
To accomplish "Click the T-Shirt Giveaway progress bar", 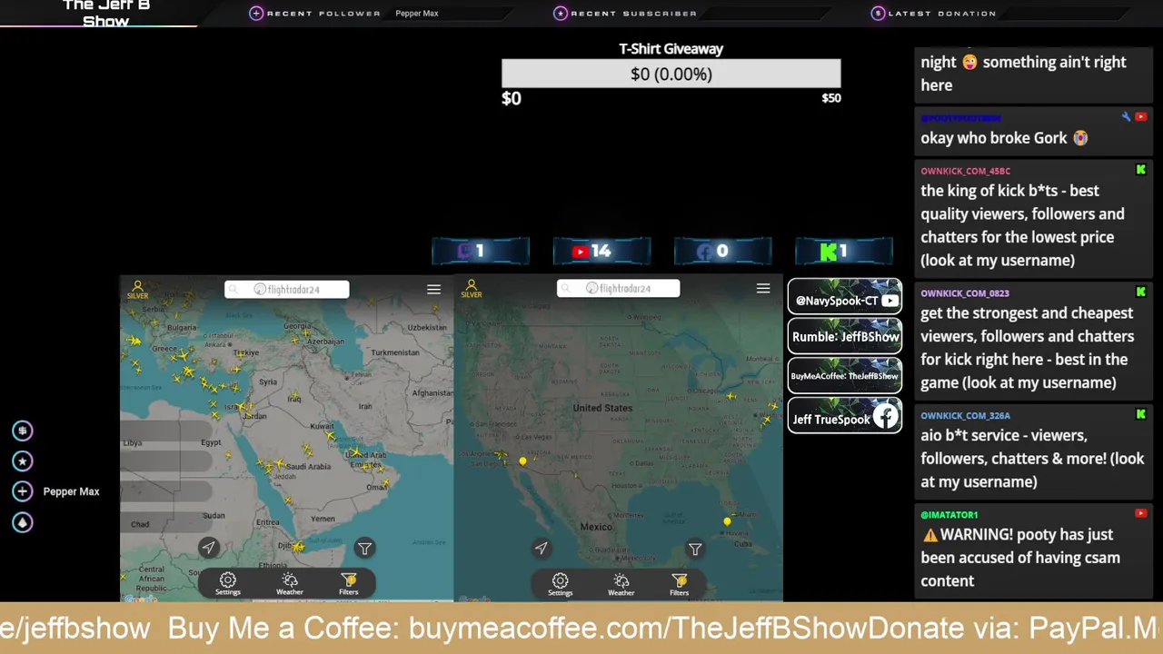I will click(x=671, y=74).
